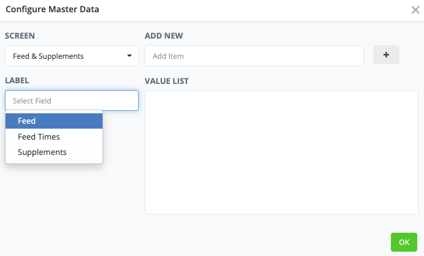Click the blank dialog header bar area
The height and width of the screenshot is (256, 424).
coord(245,10)
